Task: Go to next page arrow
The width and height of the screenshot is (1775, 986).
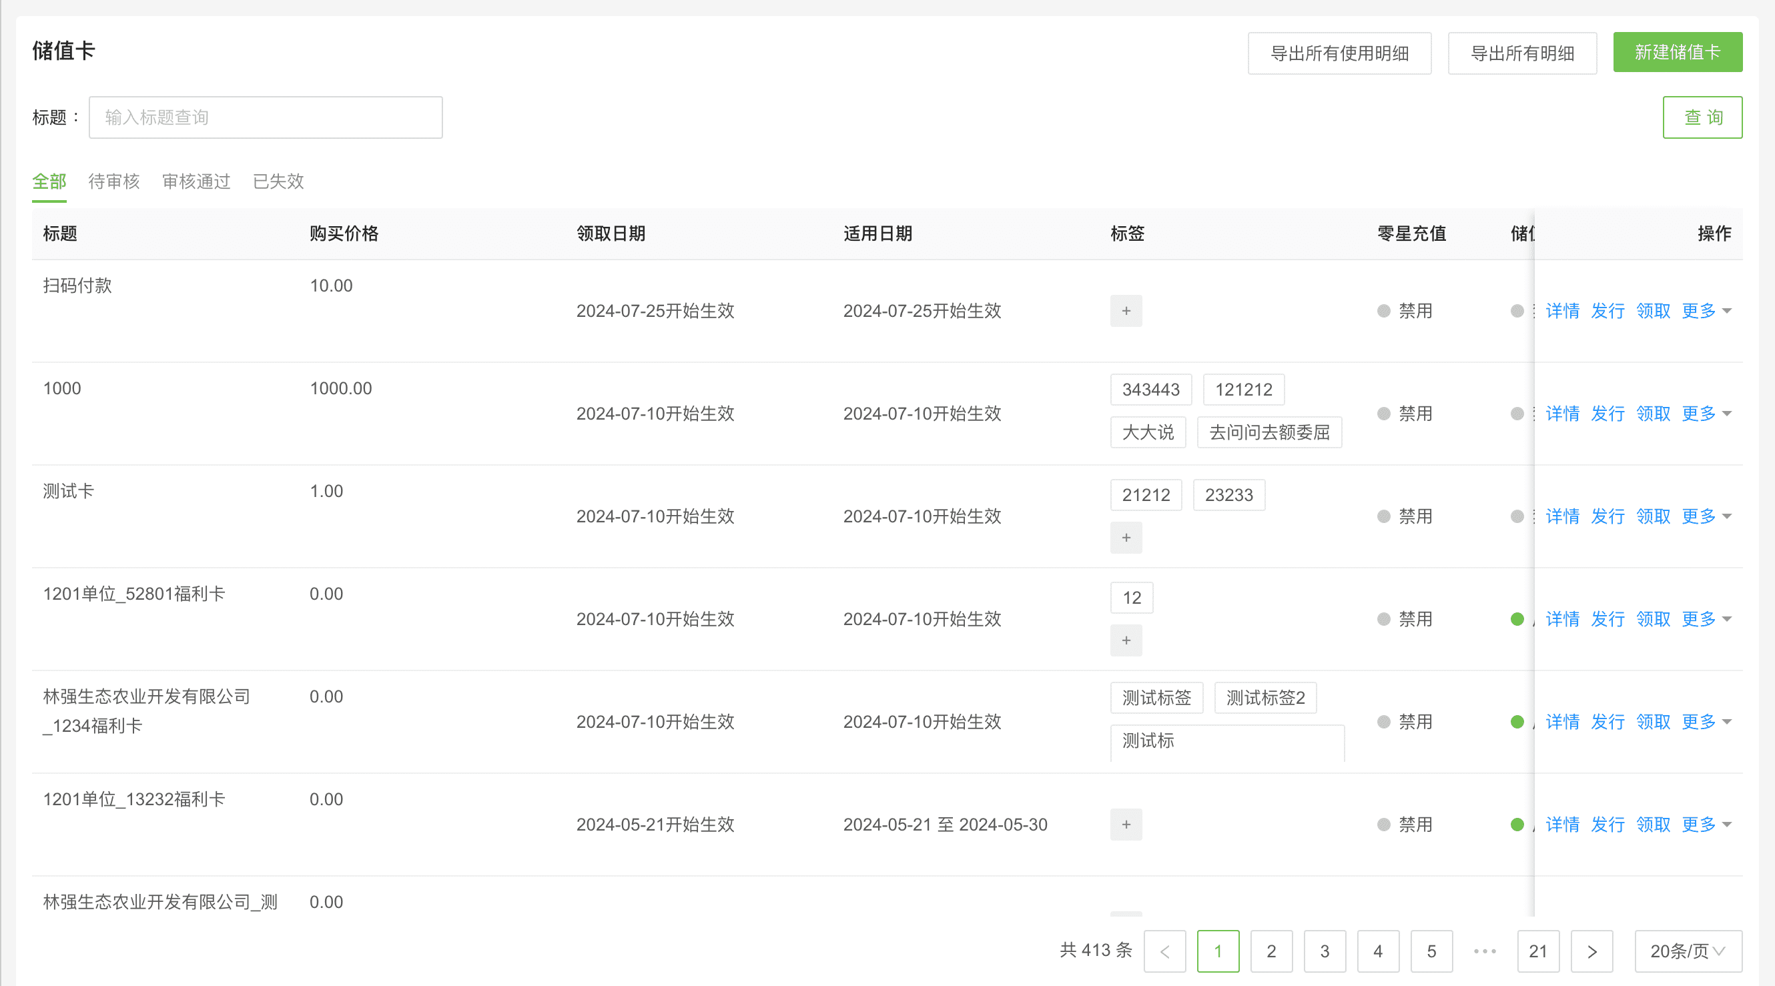Action: click(1591, 951)
